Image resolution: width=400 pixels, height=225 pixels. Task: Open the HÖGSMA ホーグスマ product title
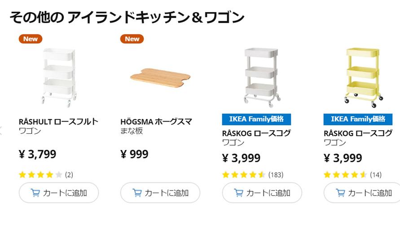pyautogui.click(x=156, y=122)
